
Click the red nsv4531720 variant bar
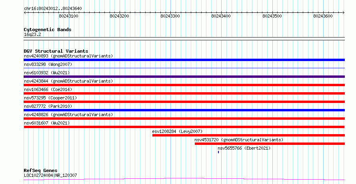270,144
